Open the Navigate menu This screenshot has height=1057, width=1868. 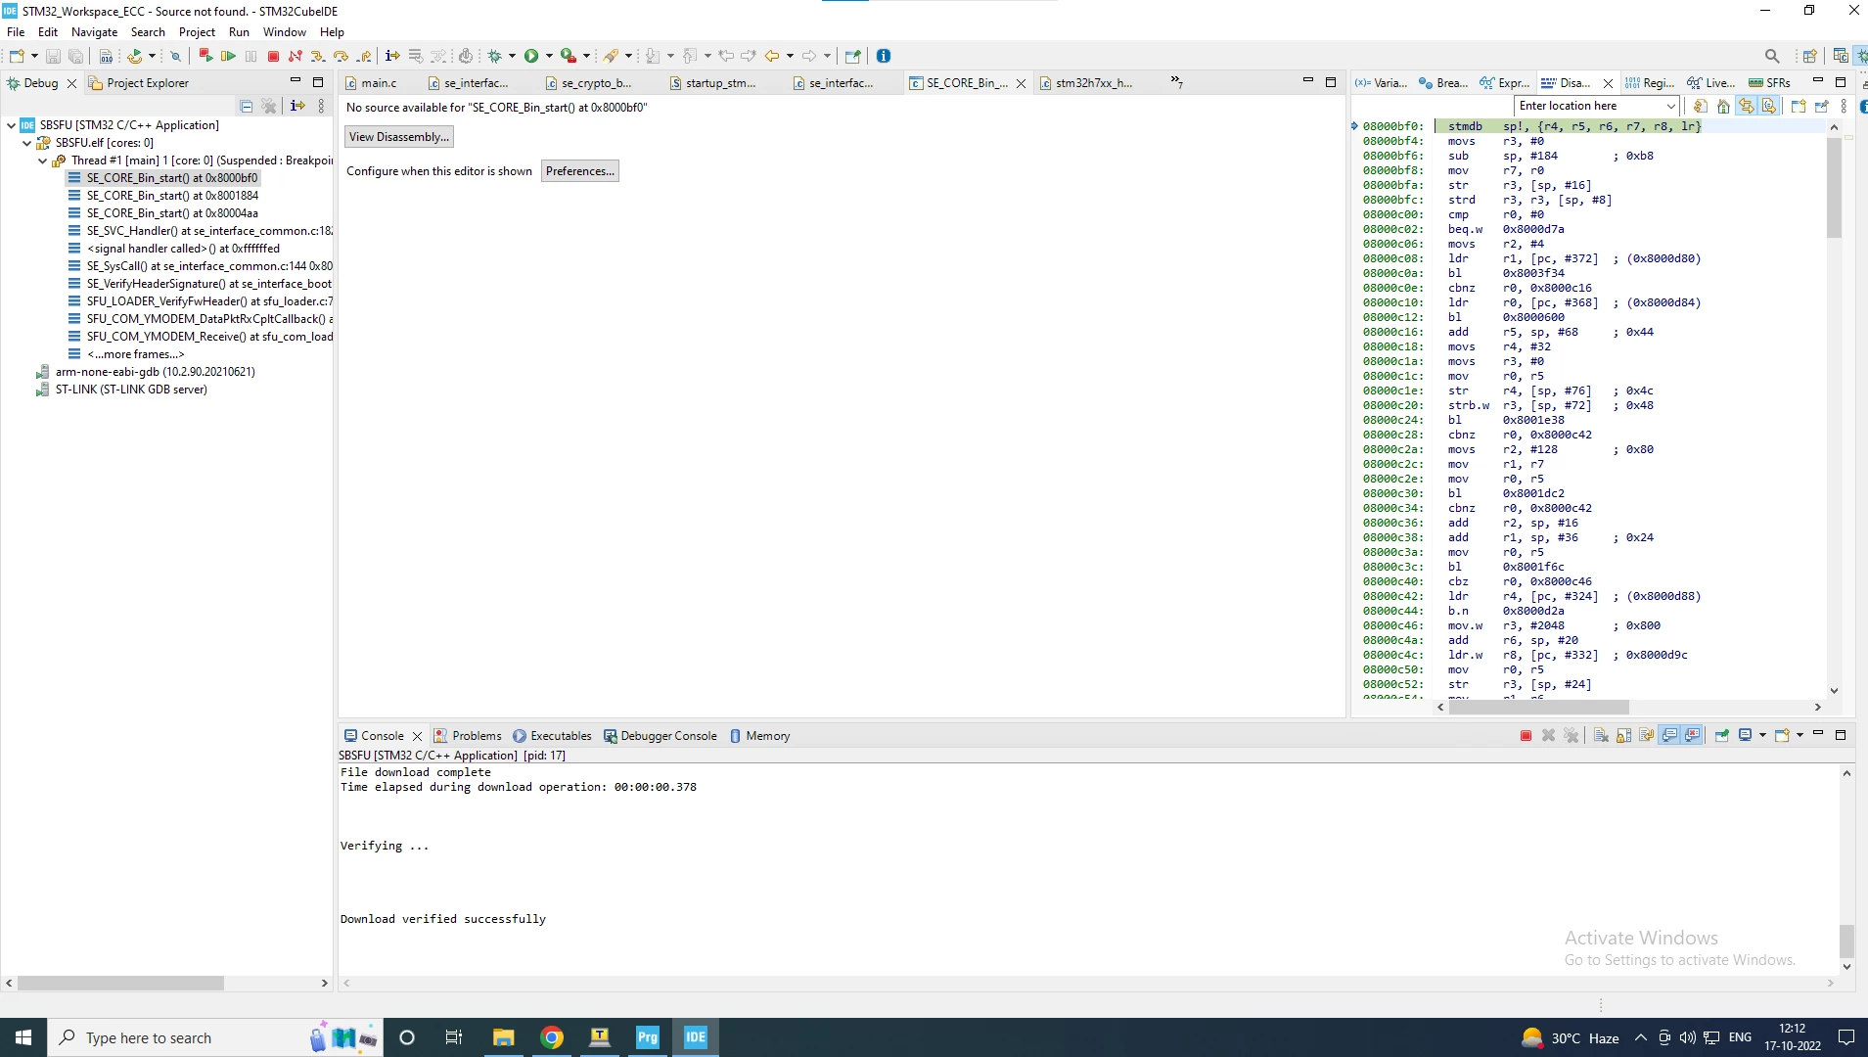(94, 31)
